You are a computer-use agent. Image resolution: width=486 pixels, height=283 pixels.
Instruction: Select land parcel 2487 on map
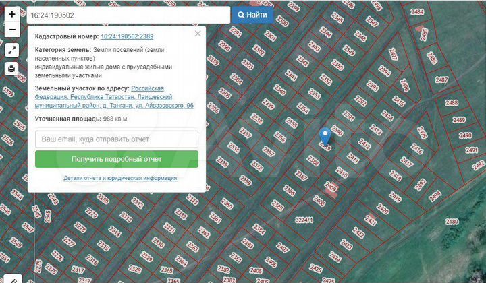(441, 80)
